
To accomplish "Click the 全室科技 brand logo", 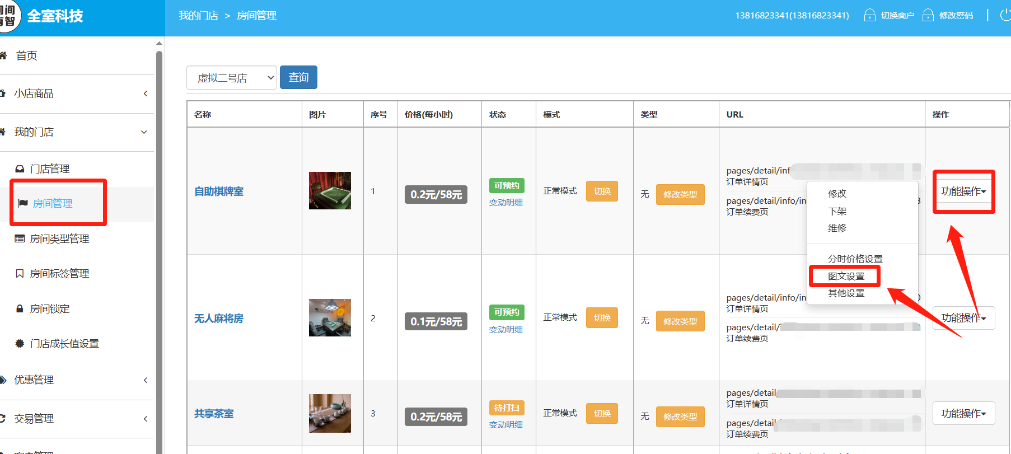I will point(55,16).
